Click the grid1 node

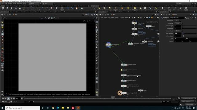pos(149,26)
